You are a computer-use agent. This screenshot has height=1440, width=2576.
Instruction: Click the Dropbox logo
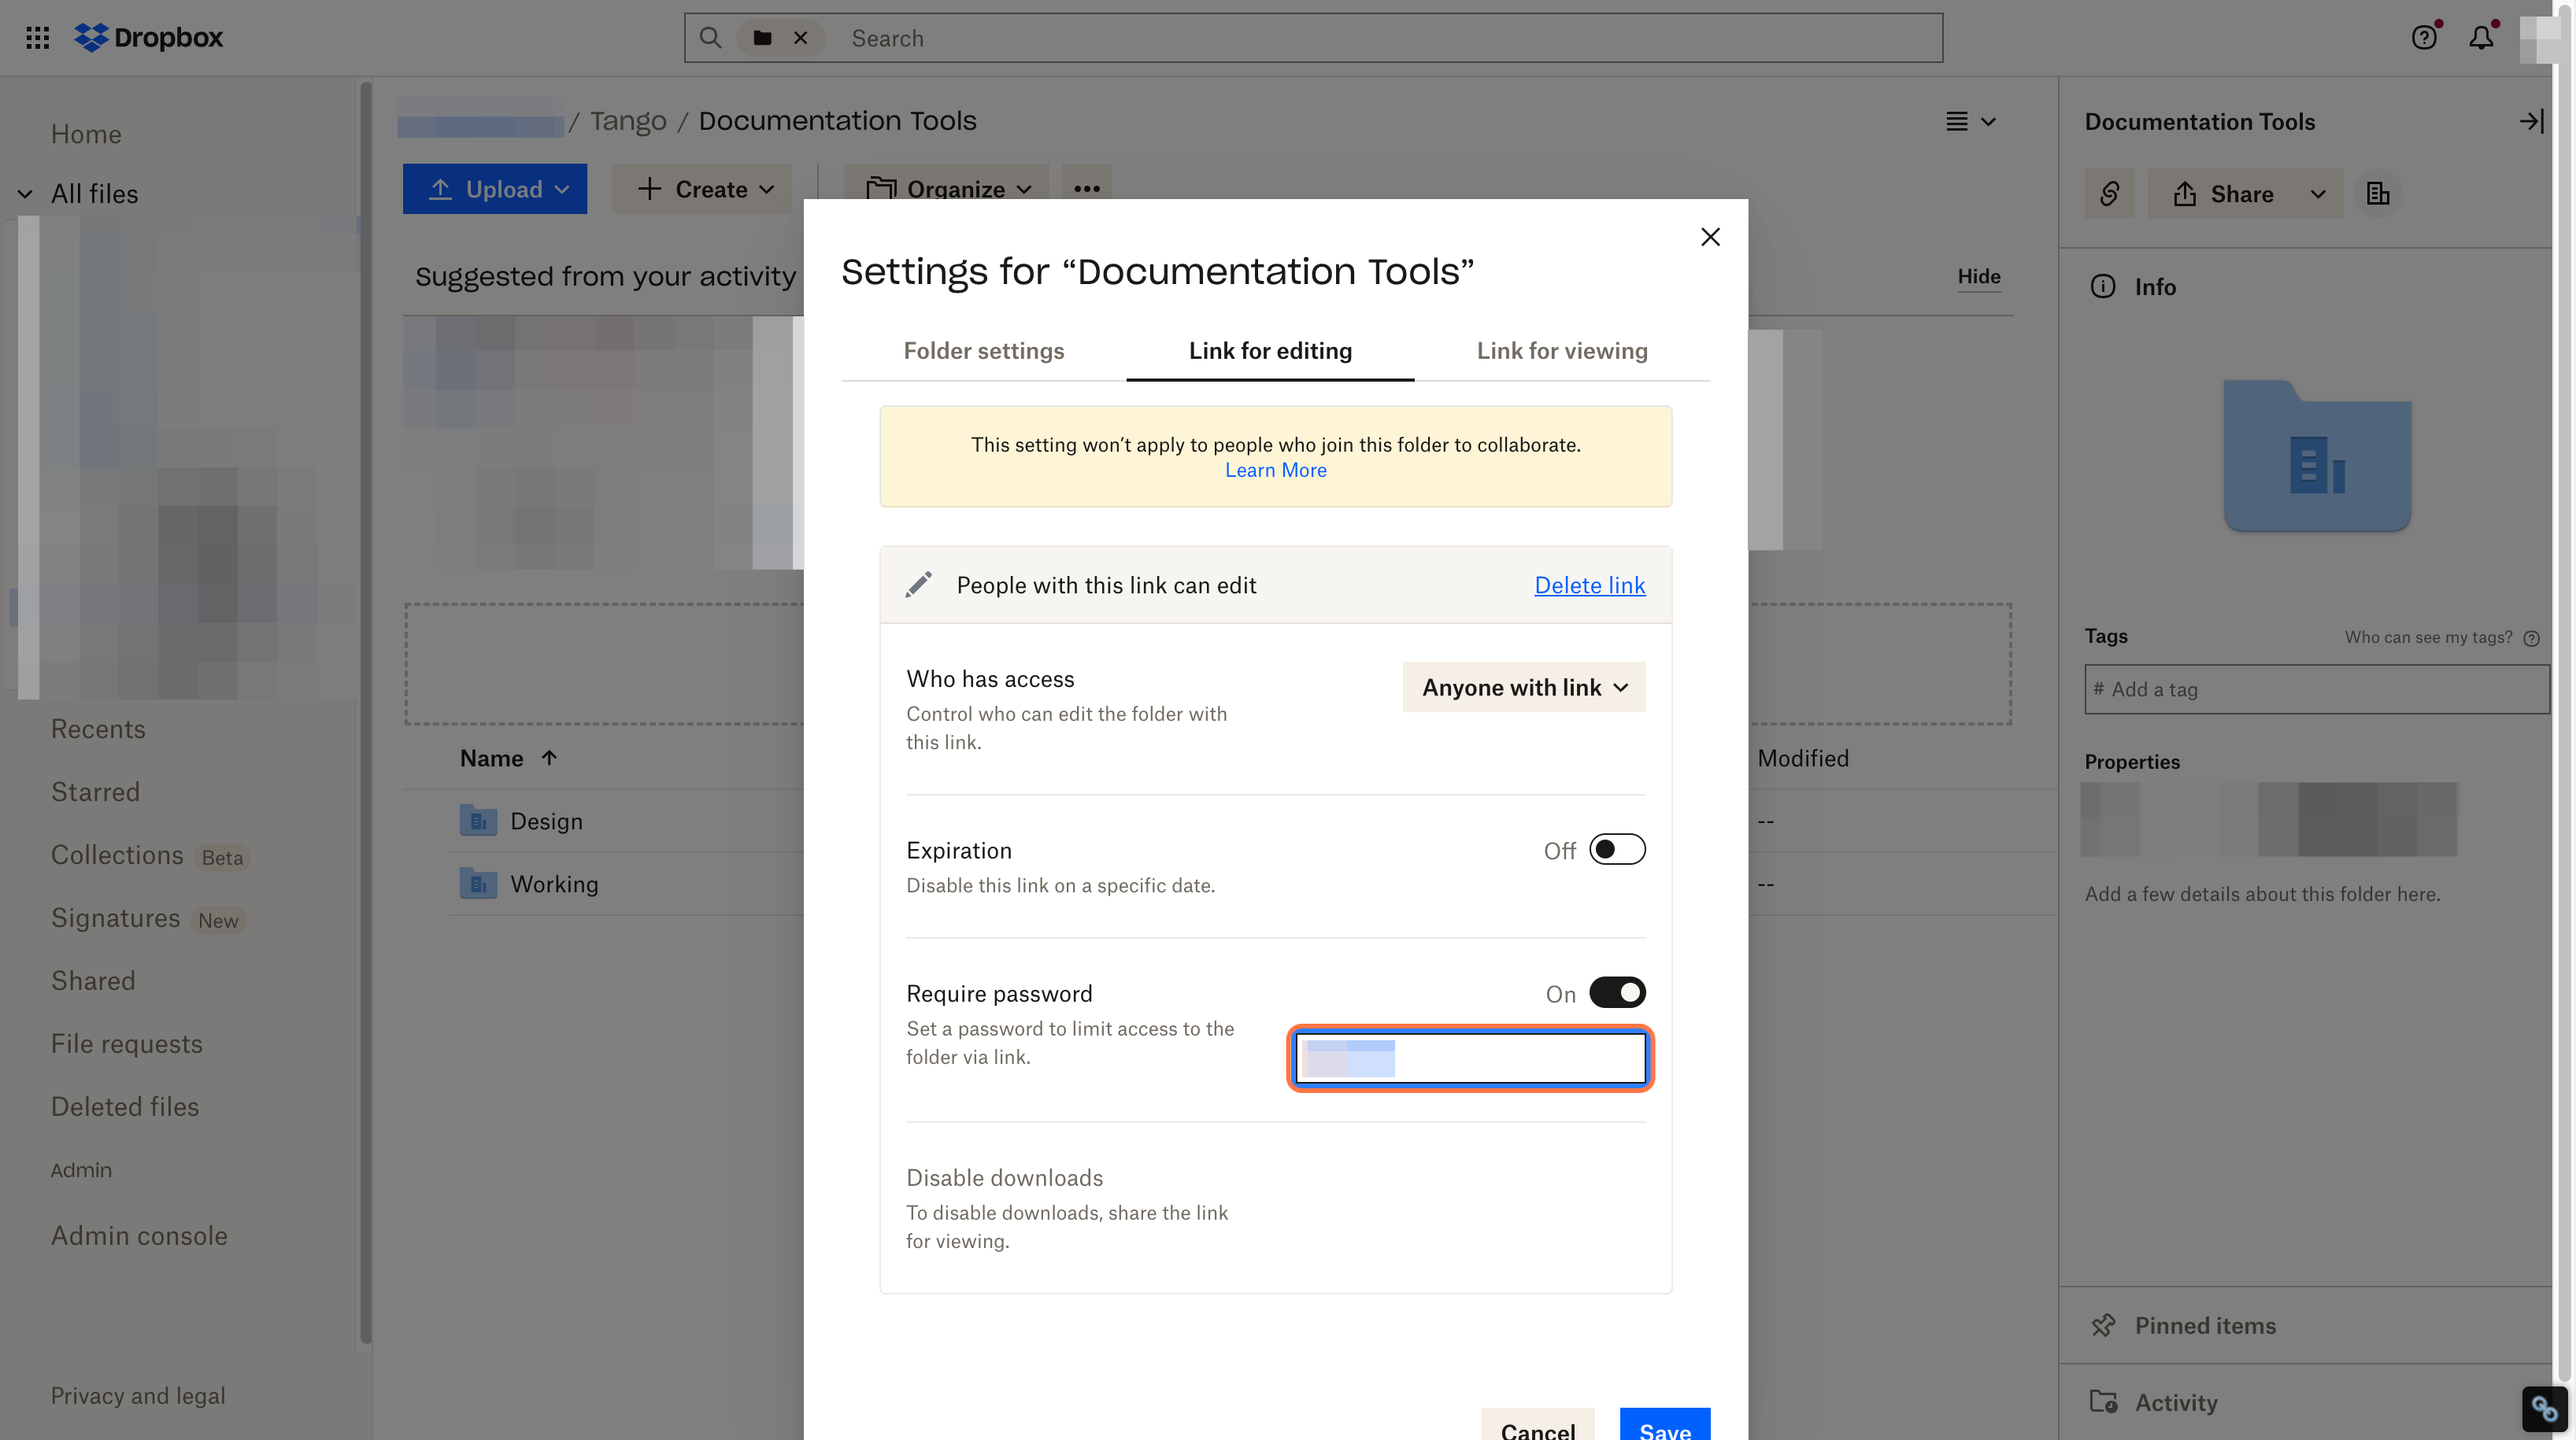[148, 38]
